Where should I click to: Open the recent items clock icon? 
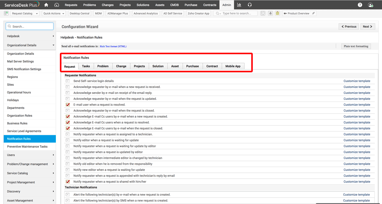tap(263, 14)
